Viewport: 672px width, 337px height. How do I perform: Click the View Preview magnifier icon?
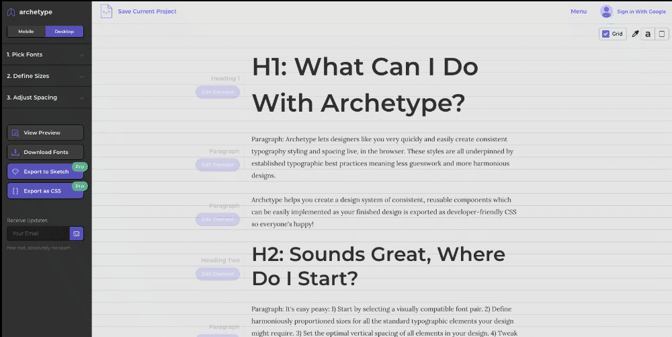(x=15, y=133)
